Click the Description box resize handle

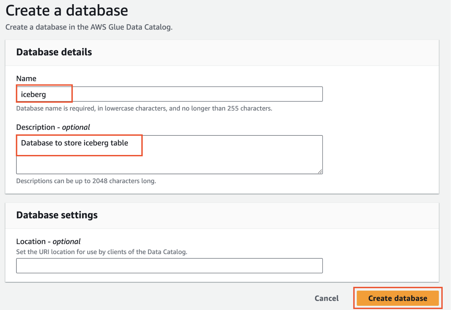(320, 172)
